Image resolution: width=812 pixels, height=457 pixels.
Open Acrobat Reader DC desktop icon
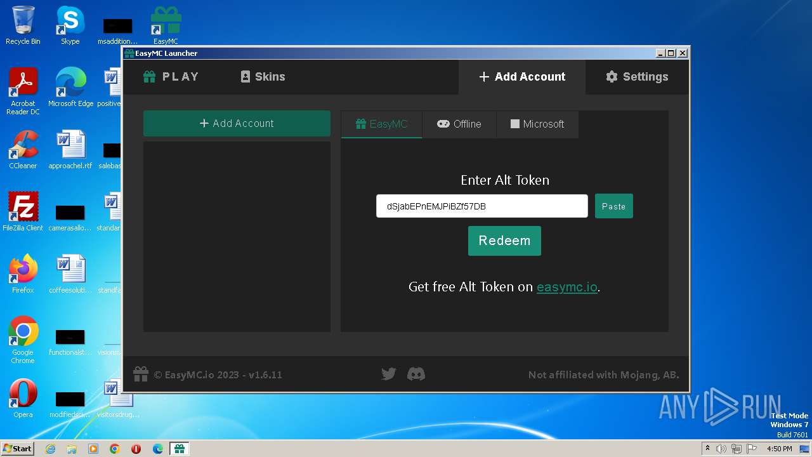pos(23,91)
